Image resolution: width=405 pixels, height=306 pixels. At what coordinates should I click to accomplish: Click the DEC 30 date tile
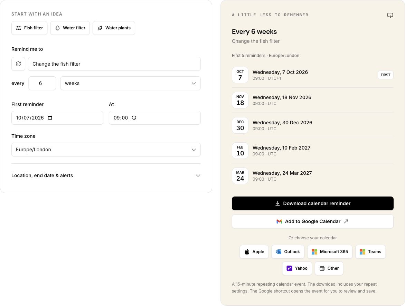click(x=240, y=125)
